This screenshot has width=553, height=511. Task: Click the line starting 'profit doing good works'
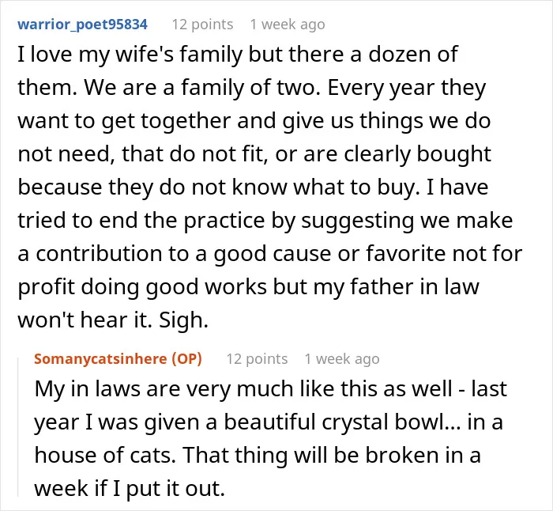(x=248, y=287)
